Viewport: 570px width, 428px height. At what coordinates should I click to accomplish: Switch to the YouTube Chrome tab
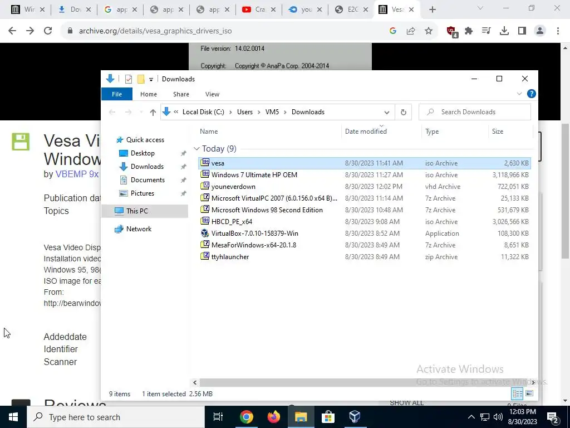click(258, 9)
